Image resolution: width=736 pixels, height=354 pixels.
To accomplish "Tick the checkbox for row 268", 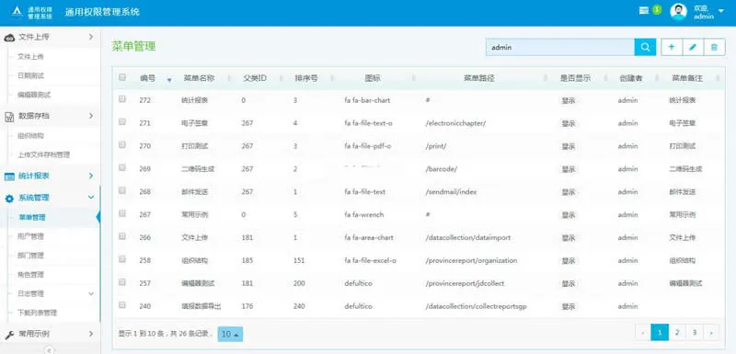I will coord(122,190).
